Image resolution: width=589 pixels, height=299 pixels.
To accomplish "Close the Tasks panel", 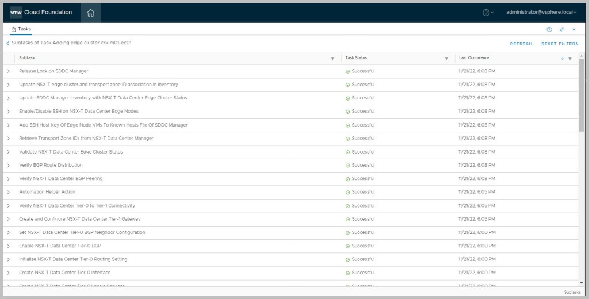I will pos(574,29).
